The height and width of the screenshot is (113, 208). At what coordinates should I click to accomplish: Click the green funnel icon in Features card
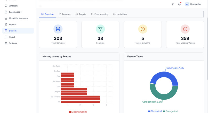[x=100, y=29]
